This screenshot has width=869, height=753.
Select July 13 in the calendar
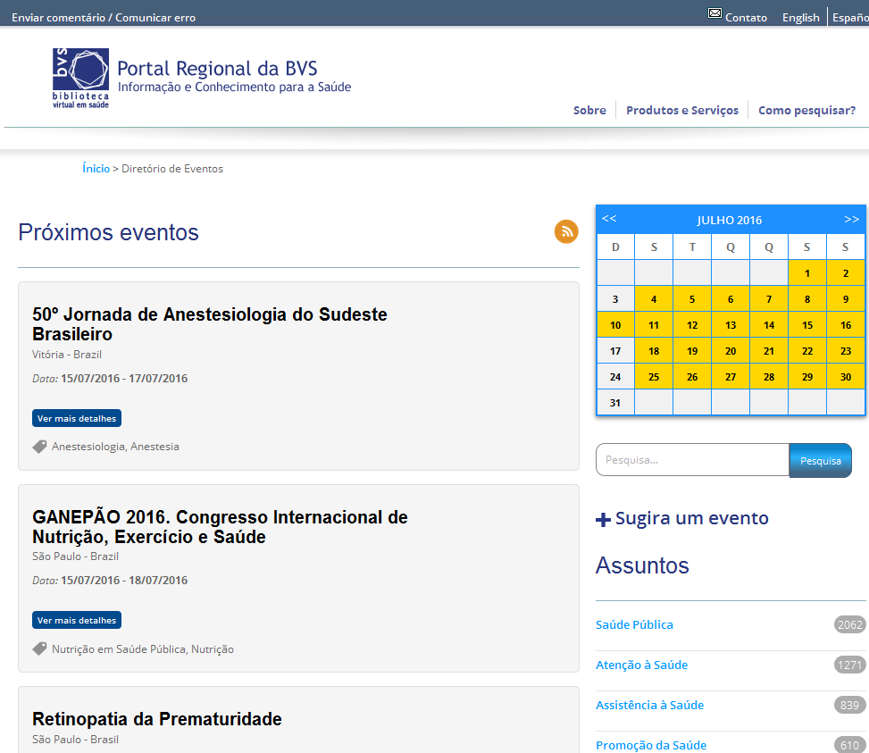[x=731, y=325]
